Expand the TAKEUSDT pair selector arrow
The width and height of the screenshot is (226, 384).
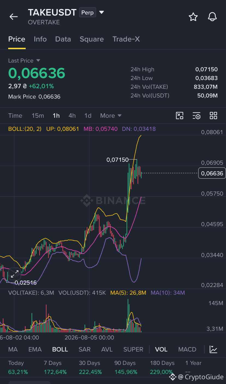click(102, 12)
